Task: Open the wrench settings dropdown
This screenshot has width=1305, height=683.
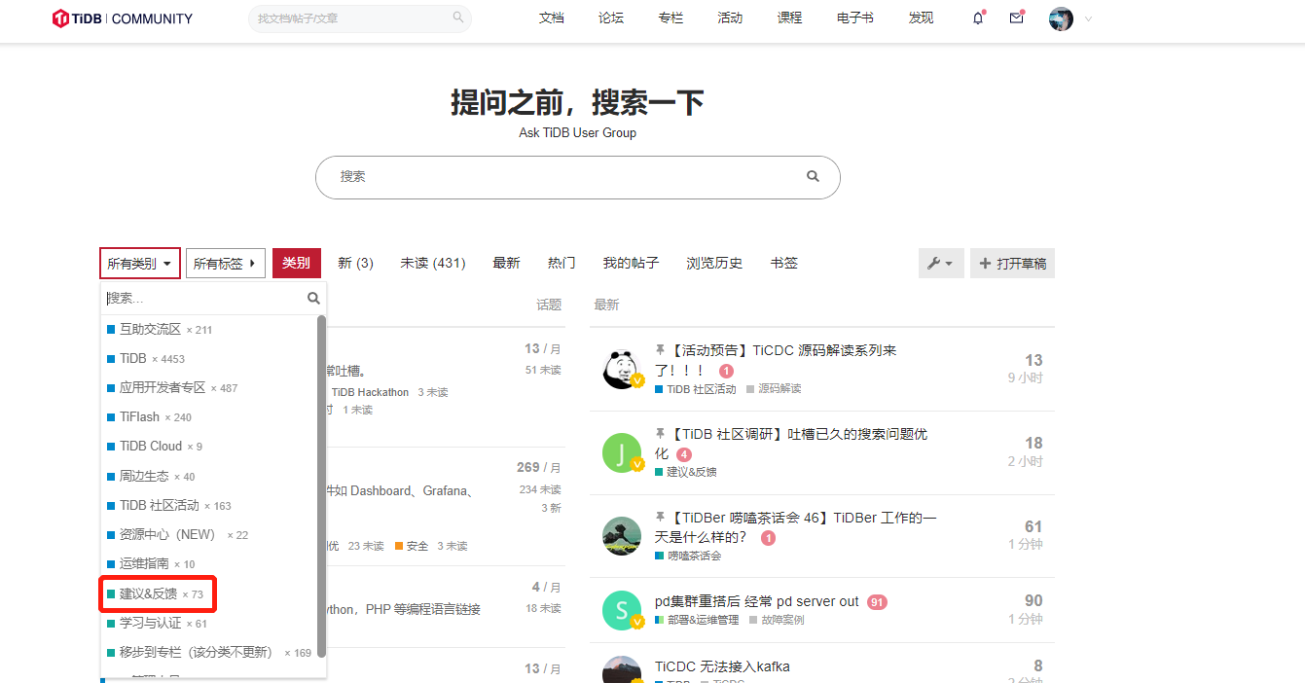Action: point(941,263)
